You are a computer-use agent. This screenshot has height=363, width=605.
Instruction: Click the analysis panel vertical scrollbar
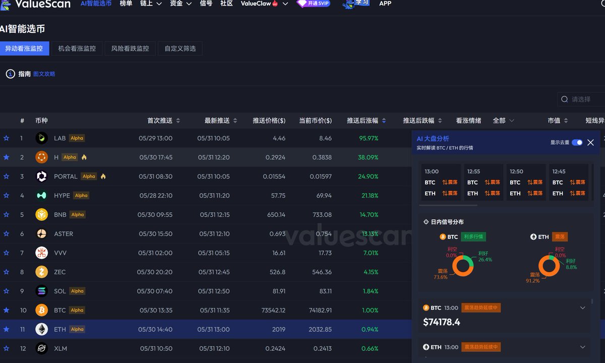(x=592, y=301)
